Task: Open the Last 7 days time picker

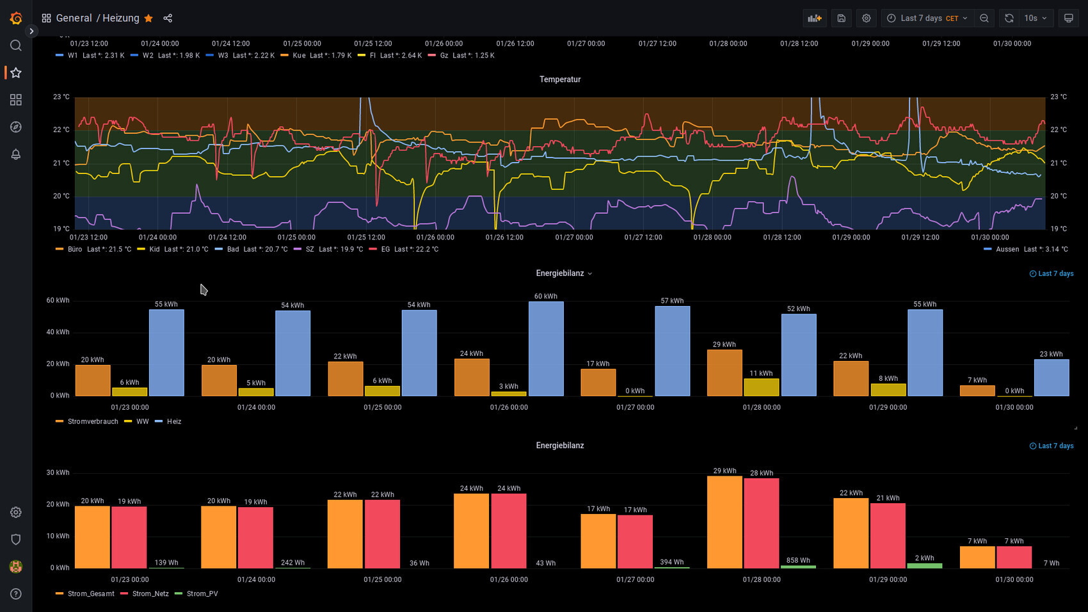Action: tap(927, 19)
